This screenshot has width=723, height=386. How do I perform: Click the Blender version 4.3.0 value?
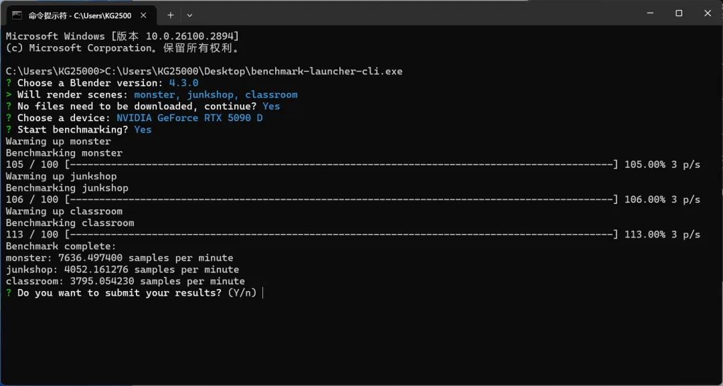183,83
